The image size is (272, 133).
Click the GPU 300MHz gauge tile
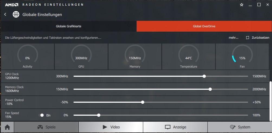coord(81,56)
